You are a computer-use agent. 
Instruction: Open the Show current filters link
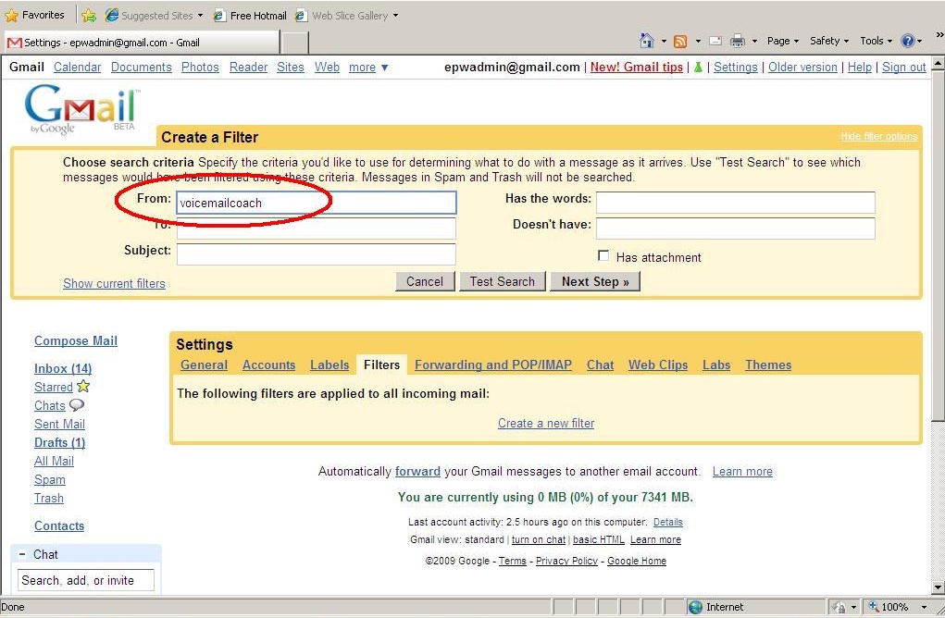(x=114, y=283)
